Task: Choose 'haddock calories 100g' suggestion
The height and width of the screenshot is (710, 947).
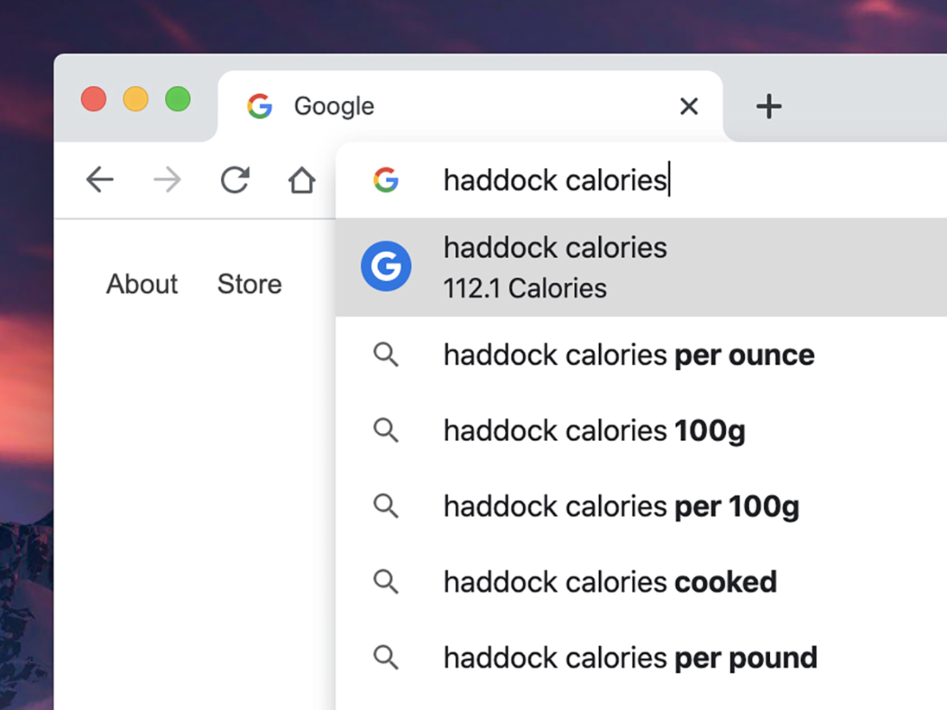Action: pyautogui.click(x=594, y=430)
